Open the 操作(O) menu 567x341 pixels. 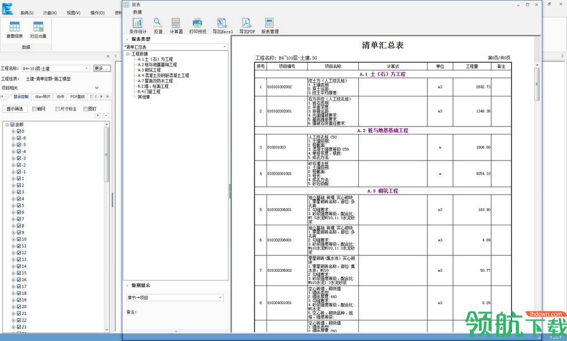point(98,12)
